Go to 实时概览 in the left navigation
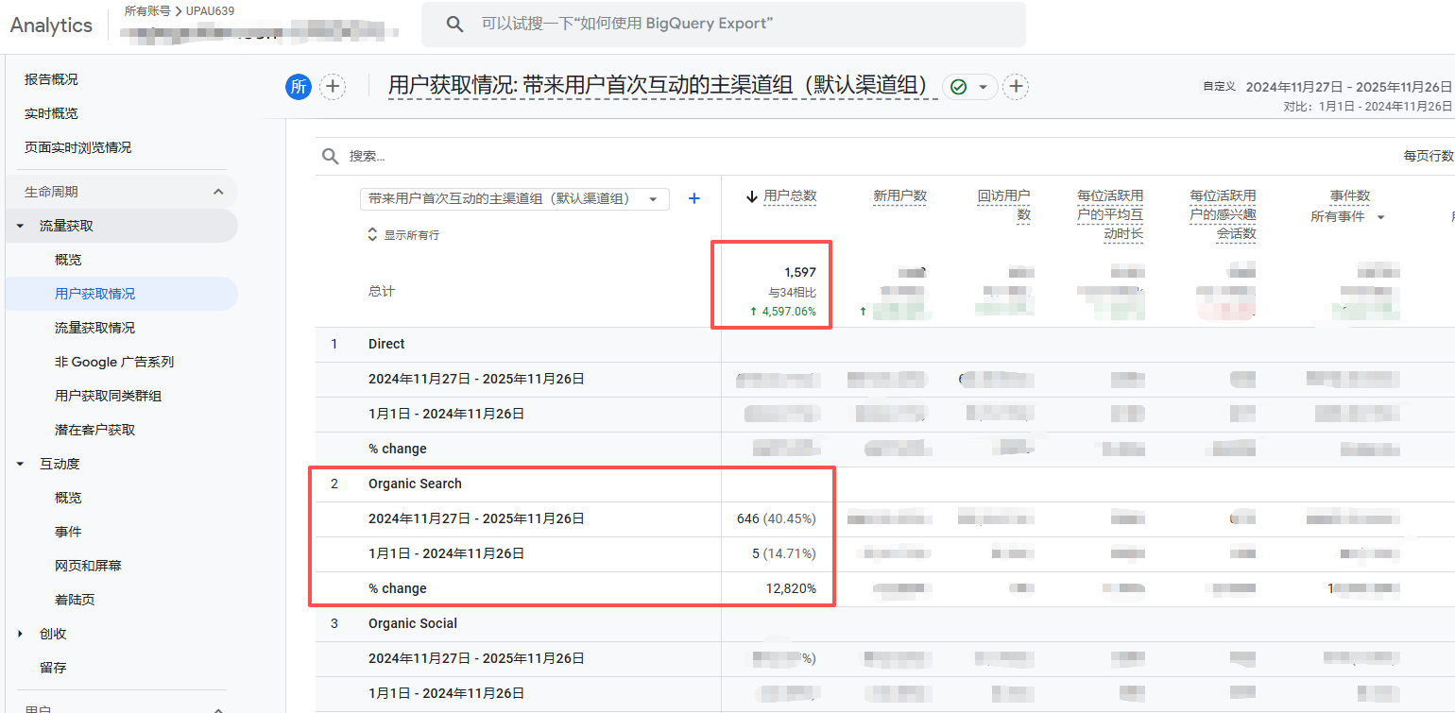1455x713 pixels. coord(51,113)
